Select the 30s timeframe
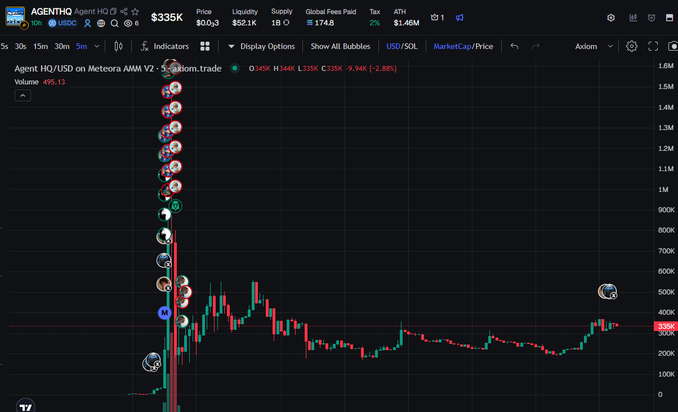 pos(21,46)
